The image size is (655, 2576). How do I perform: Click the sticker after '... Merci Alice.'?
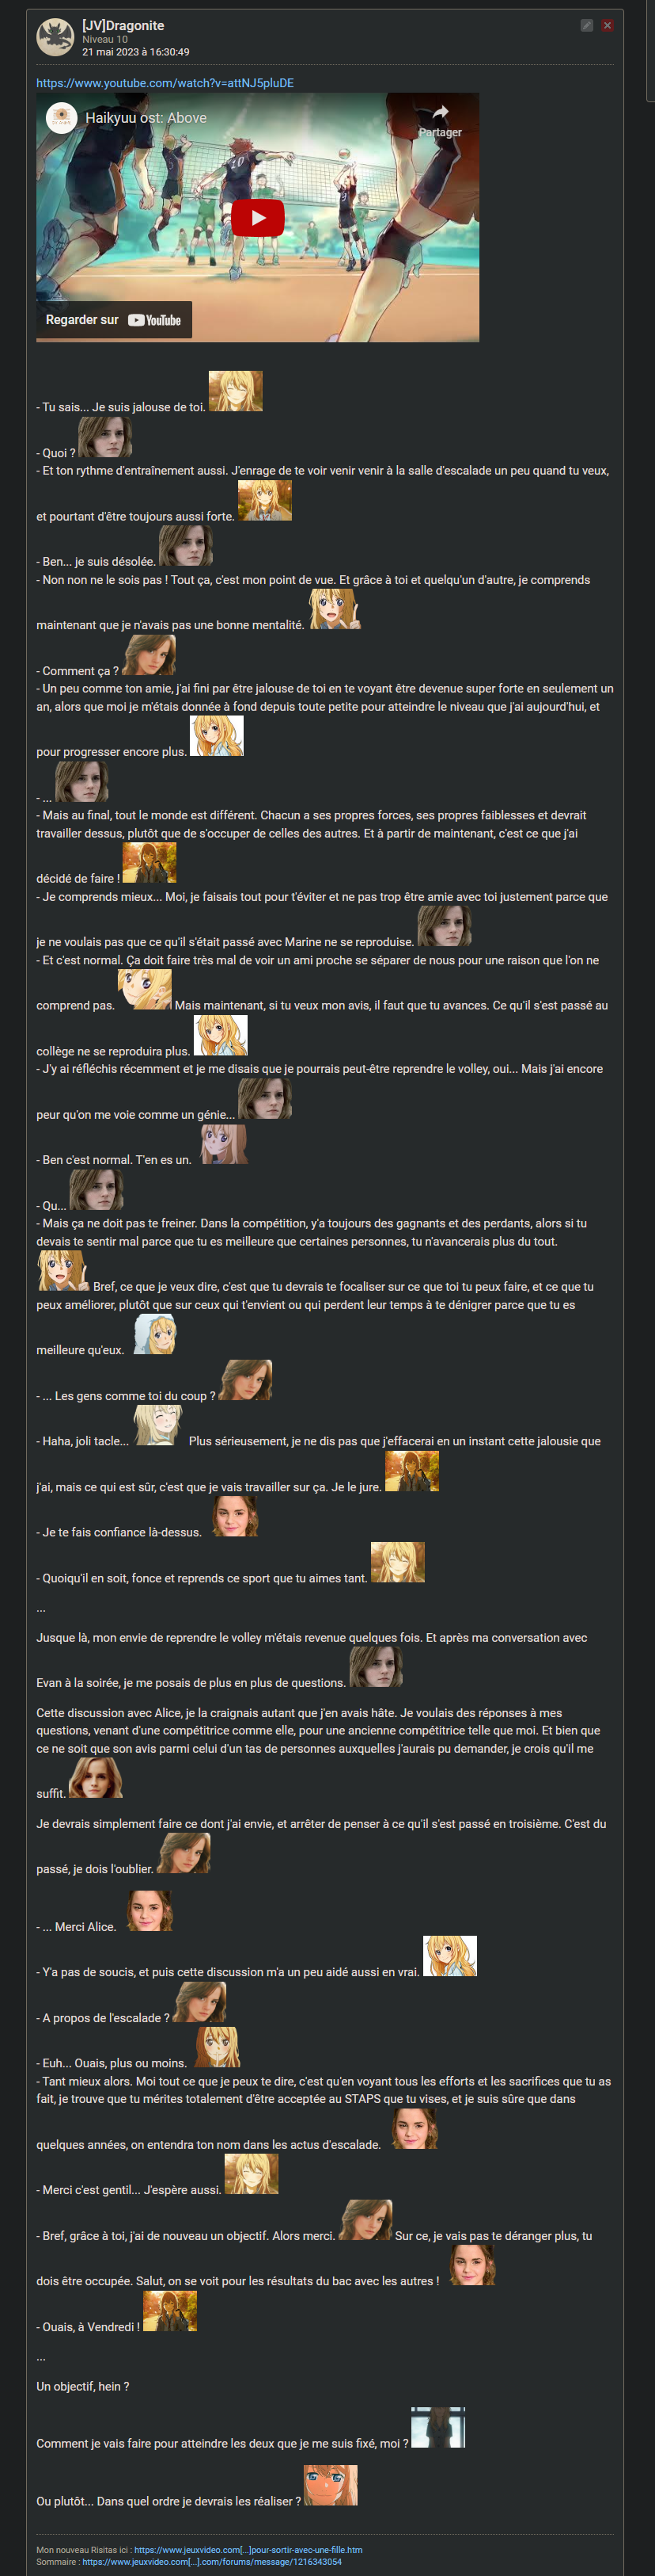coord(150,1911)
